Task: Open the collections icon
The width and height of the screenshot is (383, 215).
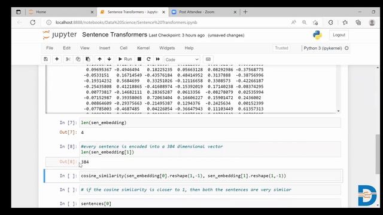Action: [358, 23]
